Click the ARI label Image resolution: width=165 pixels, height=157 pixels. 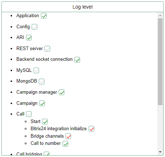(x=20, y=37)
